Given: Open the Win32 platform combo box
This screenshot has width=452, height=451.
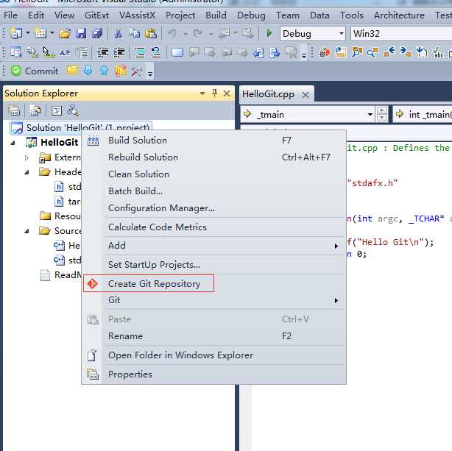Looking at the screenshot, I should click(401, 34).
